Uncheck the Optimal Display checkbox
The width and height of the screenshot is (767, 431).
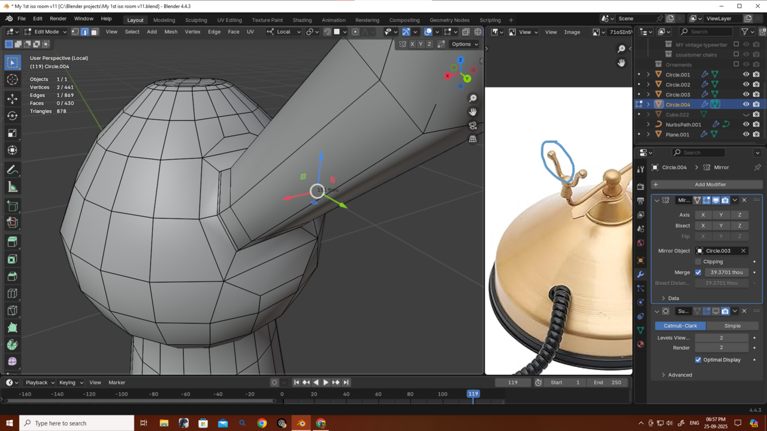[698, 360]
